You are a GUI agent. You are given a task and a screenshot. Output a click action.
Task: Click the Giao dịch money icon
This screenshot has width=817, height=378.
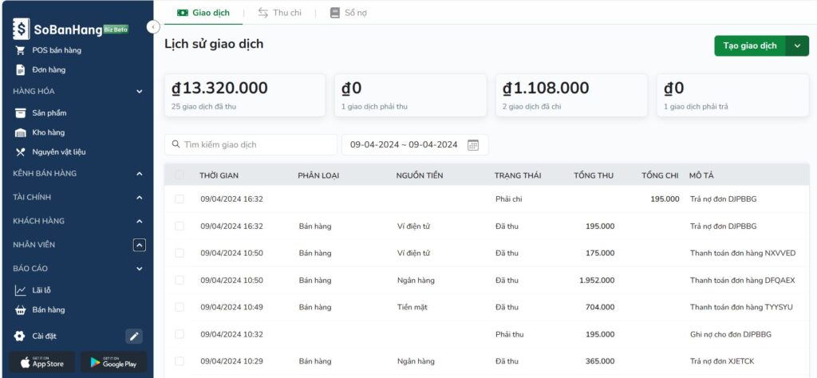click(x=183, y=13)
